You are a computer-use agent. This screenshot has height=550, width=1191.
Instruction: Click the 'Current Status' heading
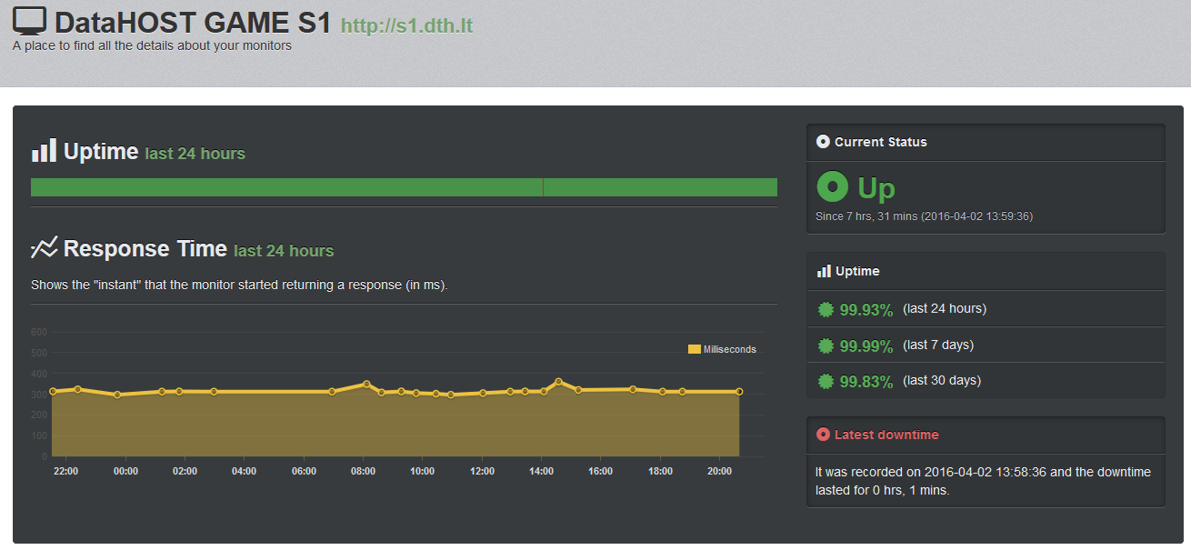coord(881,142)
